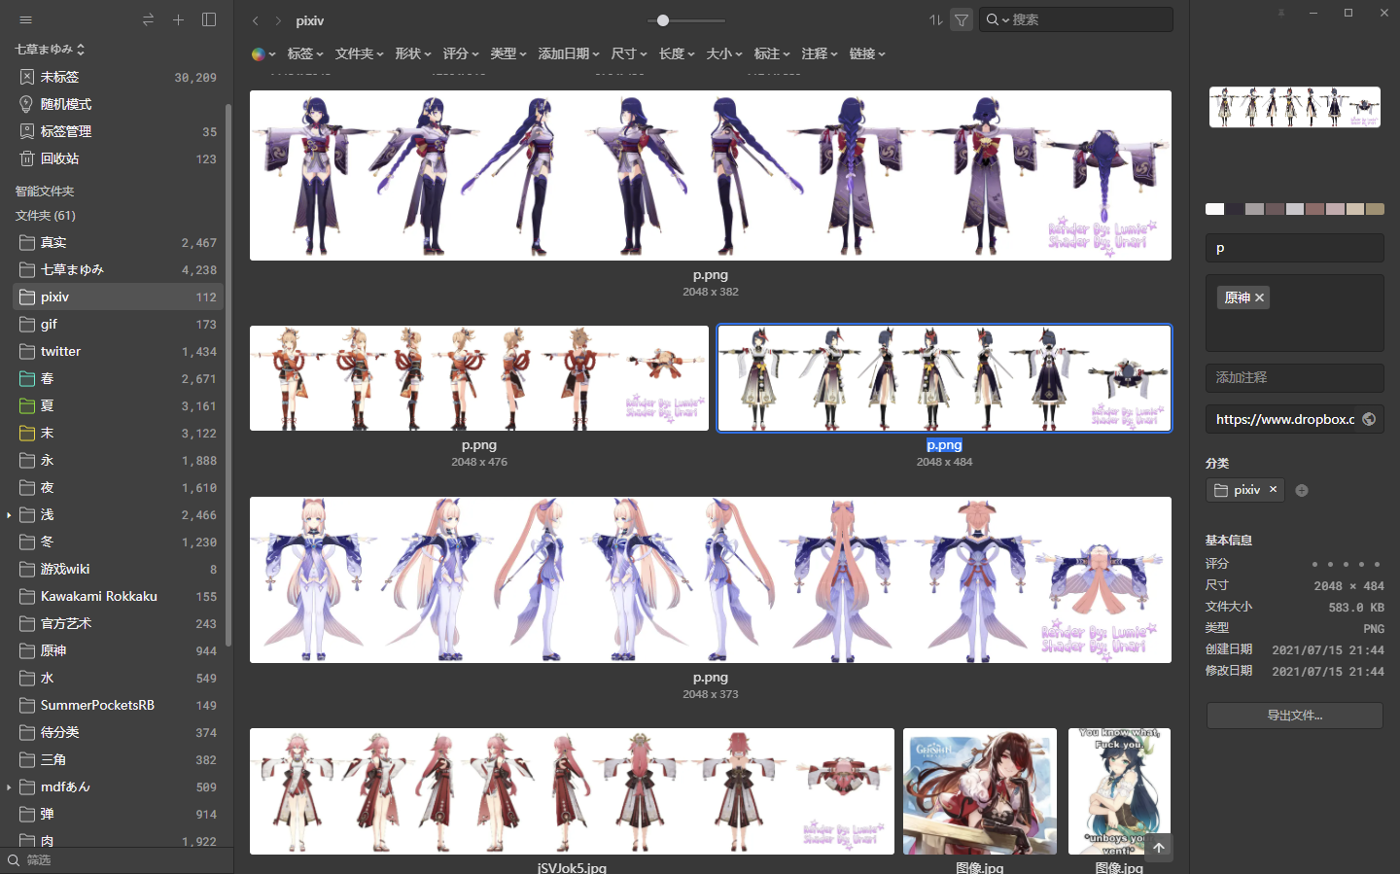Open the green 春 folder
Screen dimensions: 1400x874
coord(118,378)
